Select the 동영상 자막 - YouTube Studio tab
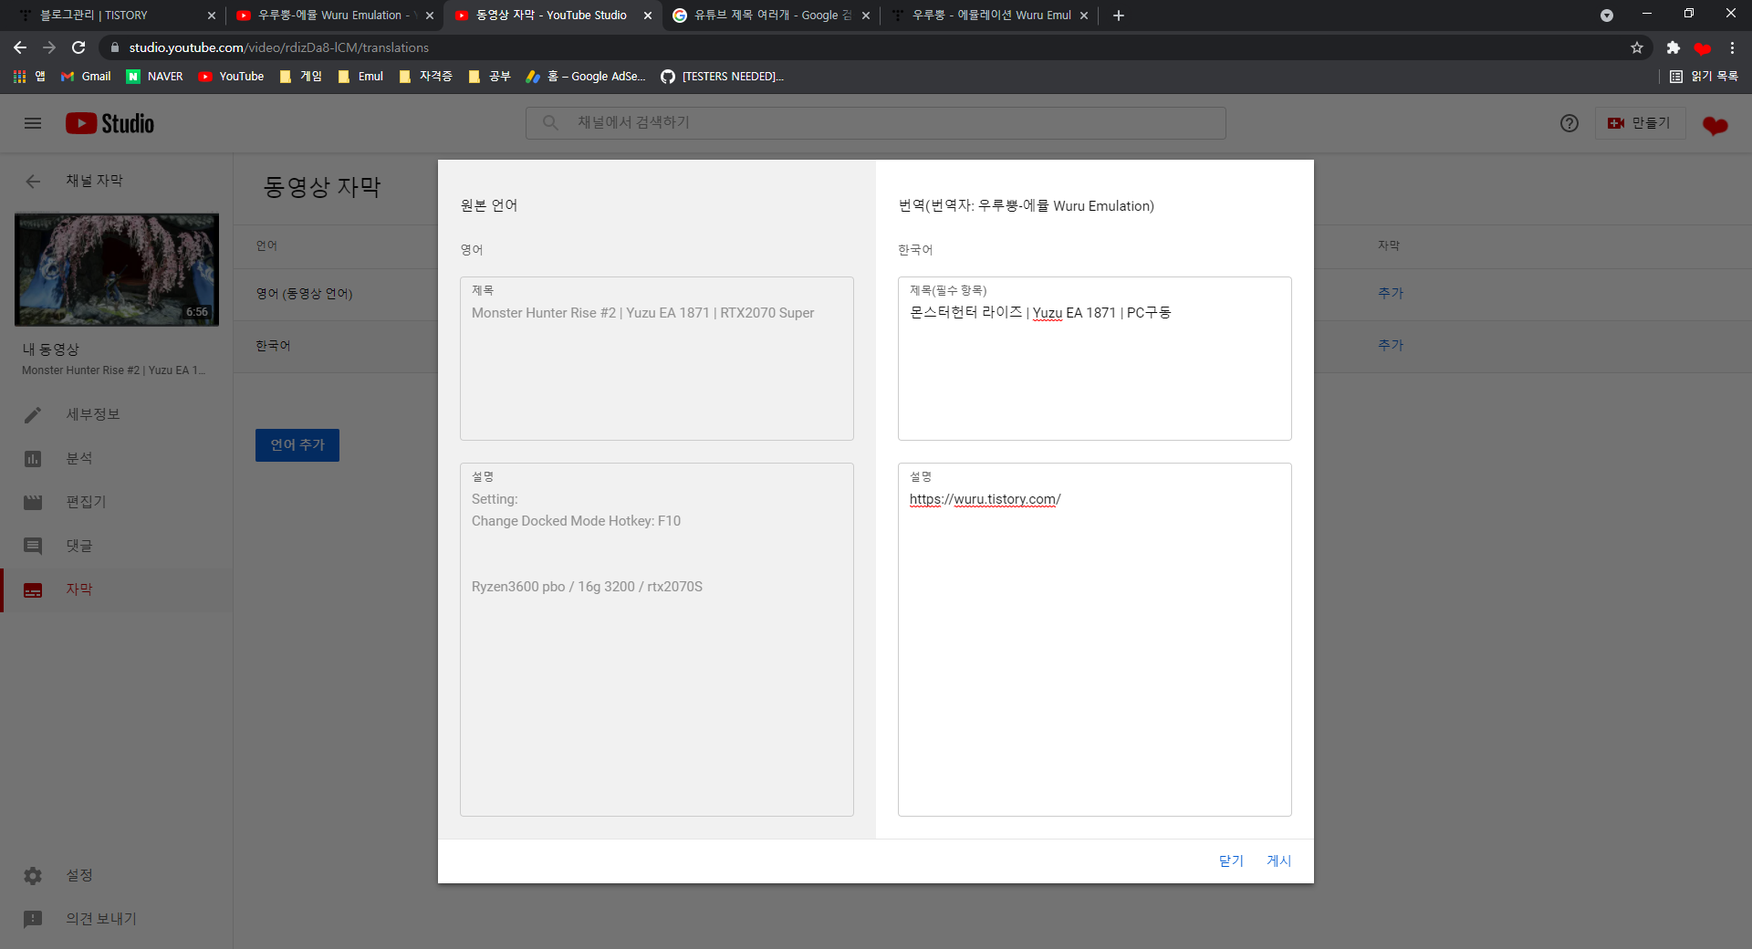1752x949 pixels. 552,16
